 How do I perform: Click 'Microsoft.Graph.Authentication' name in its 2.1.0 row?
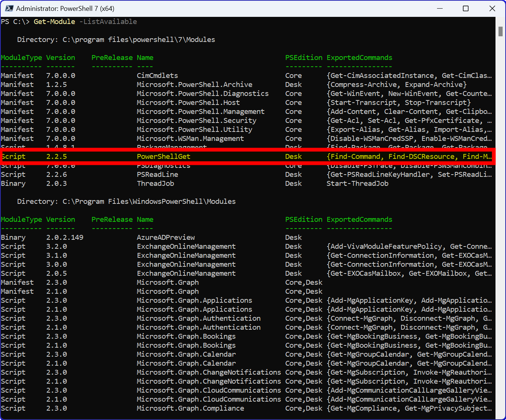click(199, 327)
